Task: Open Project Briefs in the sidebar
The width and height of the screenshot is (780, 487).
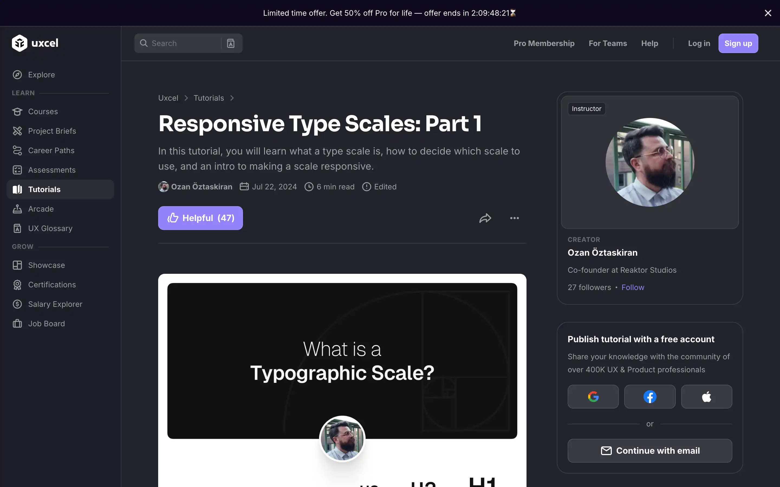Action: [60, 131]
